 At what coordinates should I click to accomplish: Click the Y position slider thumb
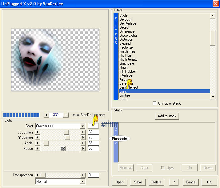(67, 137)
